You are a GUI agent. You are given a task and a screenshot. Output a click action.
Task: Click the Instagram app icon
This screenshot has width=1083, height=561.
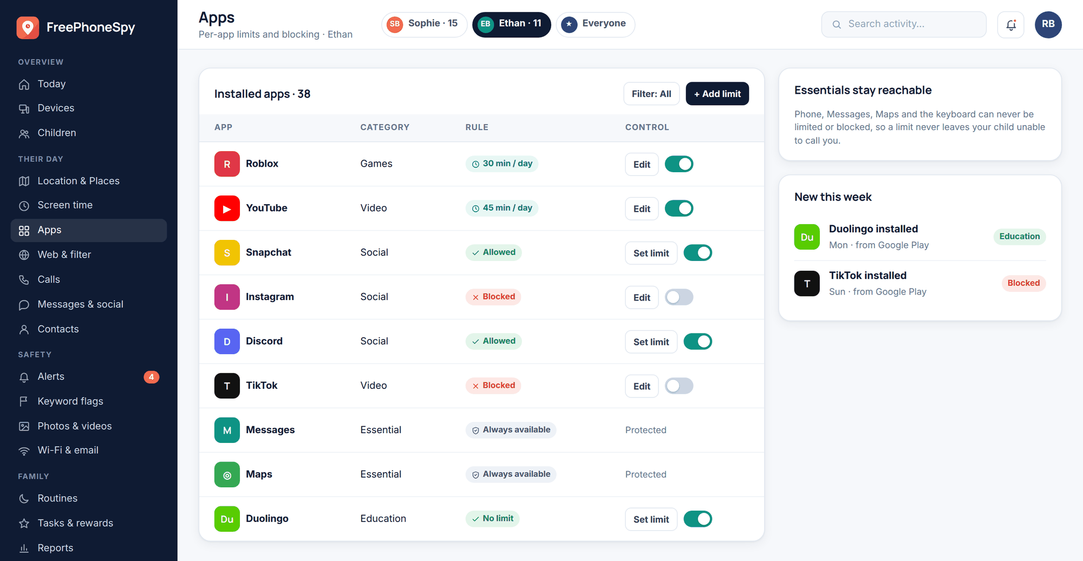pos(227,297)
